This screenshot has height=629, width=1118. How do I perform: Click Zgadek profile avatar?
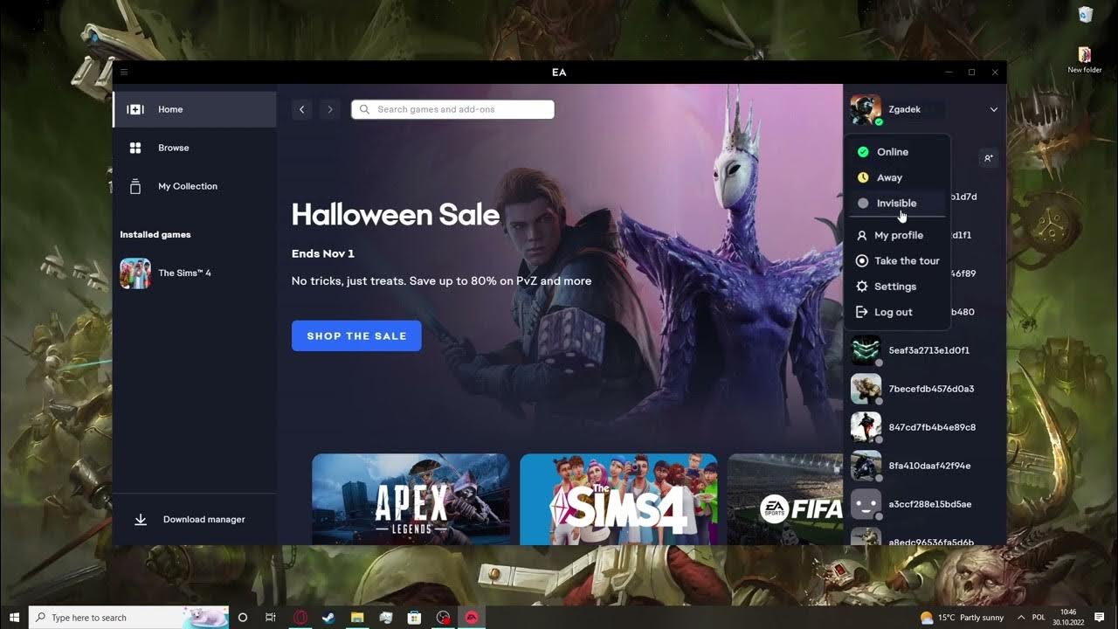(x=866, y=110)
